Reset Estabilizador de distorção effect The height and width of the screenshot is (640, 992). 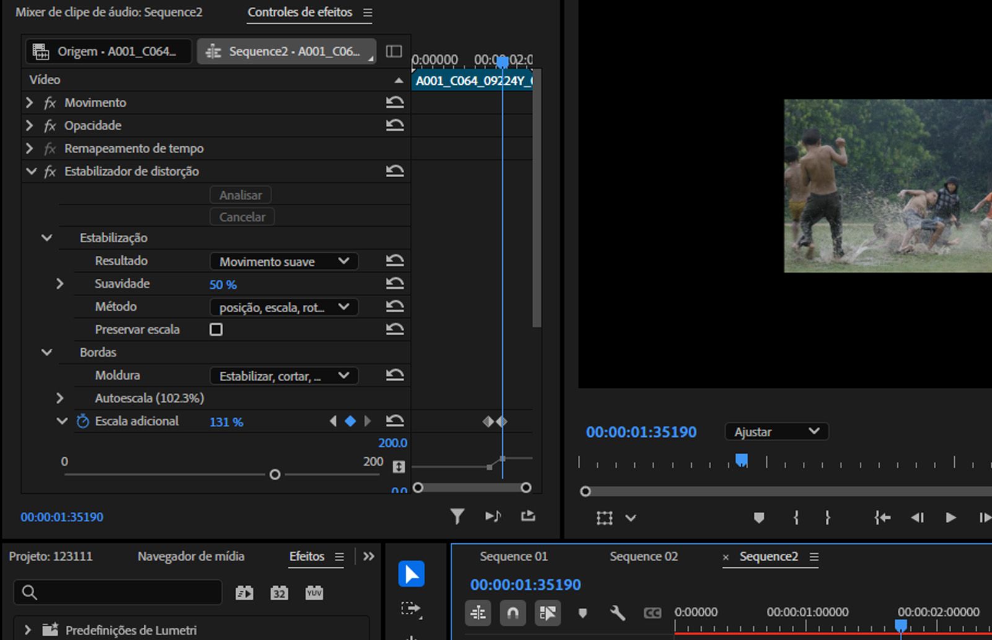click(395, 172)
